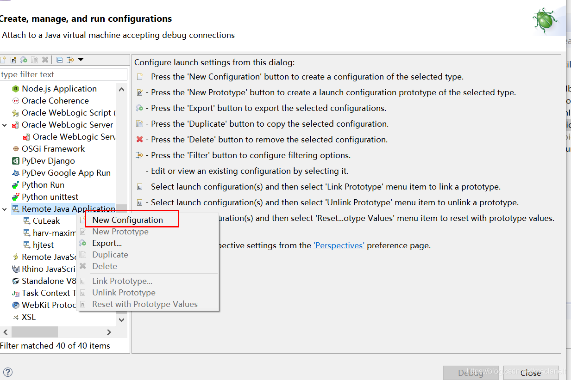
Task: Click the tree scrollbar down arrow
Action: [x=121, y=320]
